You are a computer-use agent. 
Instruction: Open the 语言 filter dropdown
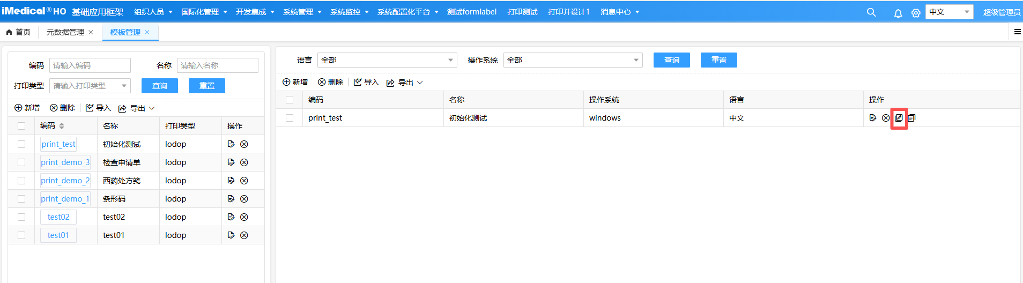(387, 60)
